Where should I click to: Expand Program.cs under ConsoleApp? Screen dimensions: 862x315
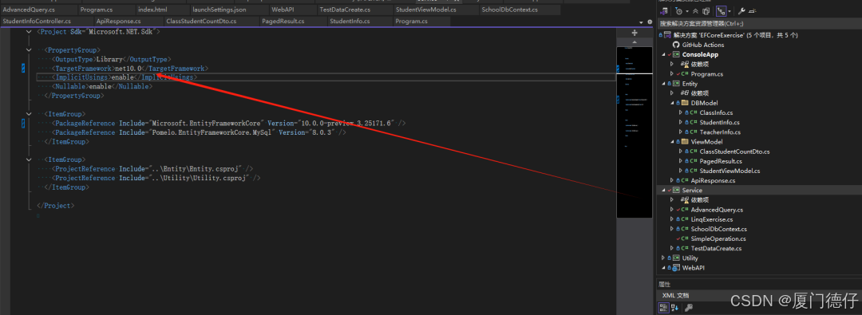[672, 74]
